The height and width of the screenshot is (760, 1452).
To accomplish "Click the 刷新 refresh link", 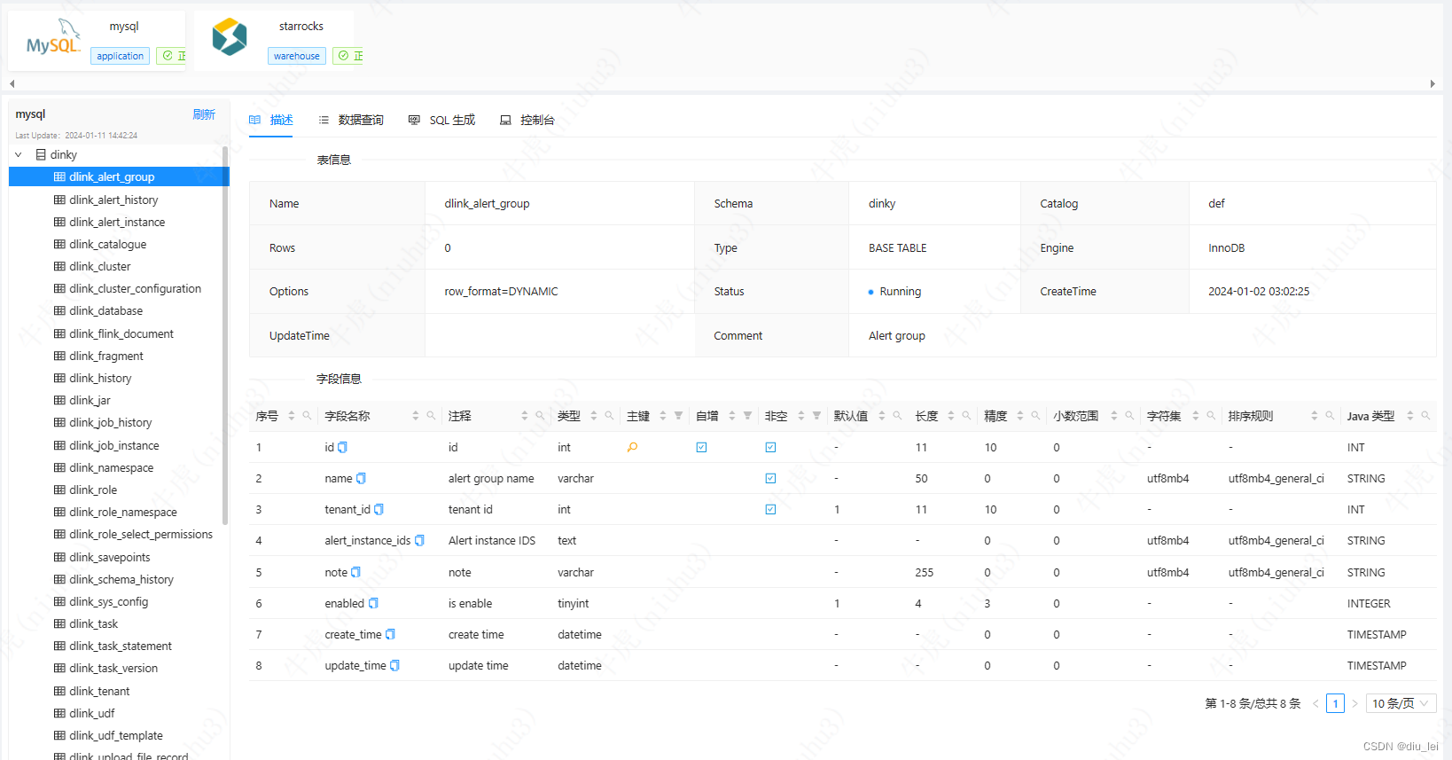I will [204, 114].
